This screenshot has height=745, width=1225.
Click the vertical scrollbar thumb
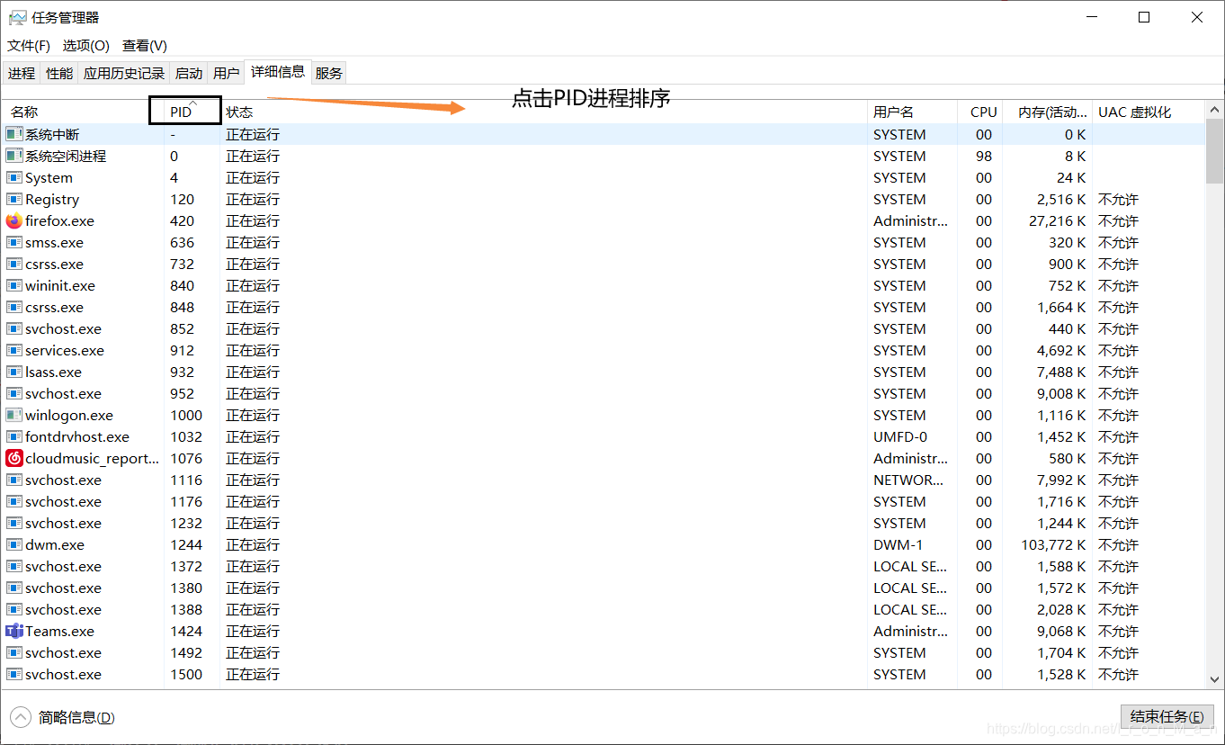(1214, 150)
